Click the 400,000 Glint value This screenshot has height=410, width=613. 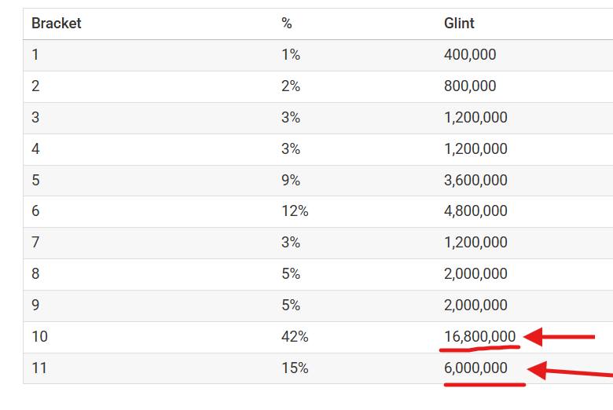coord(470,55)
